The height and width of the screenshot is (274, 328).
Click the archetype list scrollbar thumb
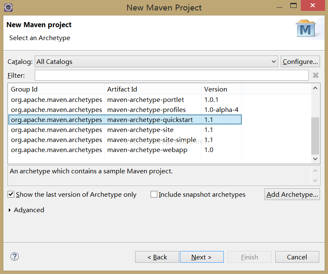point(315,136)
